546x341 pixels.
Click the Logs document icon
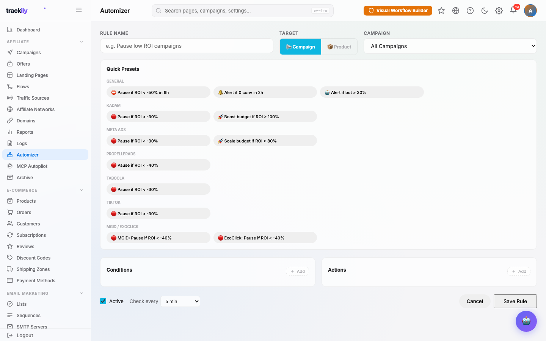[x=10, y=143]
